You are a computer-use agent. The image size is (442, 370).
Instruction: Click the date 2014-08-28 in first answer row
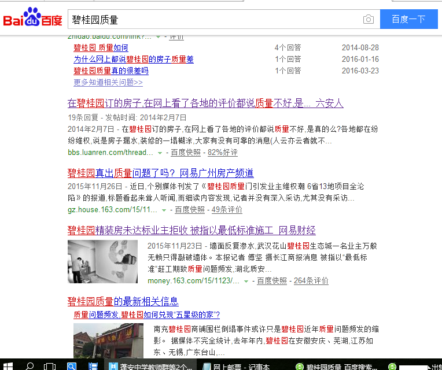360,47
